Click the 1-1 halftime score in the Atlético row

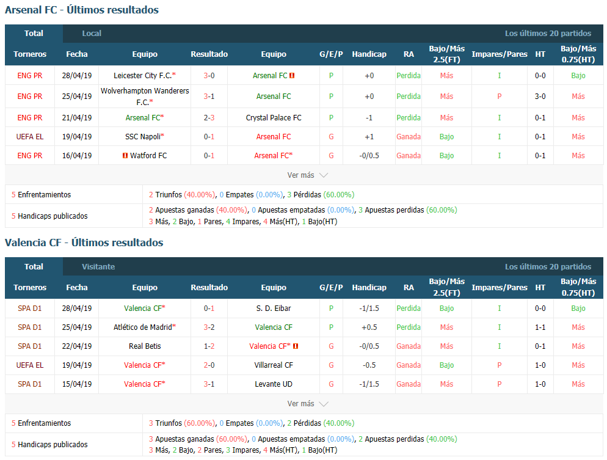click(540, 327)
